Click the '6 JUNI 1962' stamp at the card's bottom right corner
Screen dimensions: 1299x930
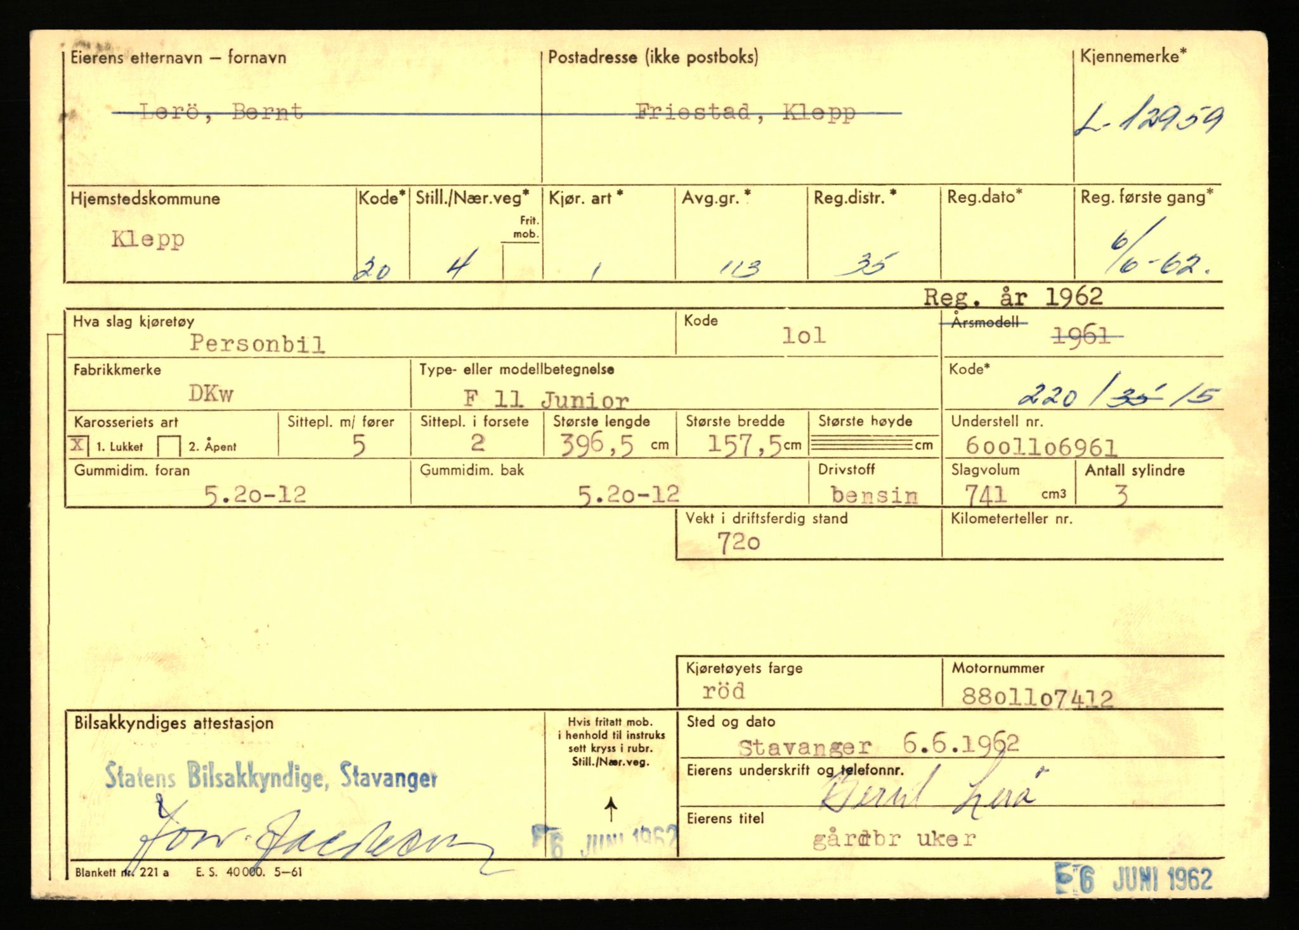tap(1133, 880)
